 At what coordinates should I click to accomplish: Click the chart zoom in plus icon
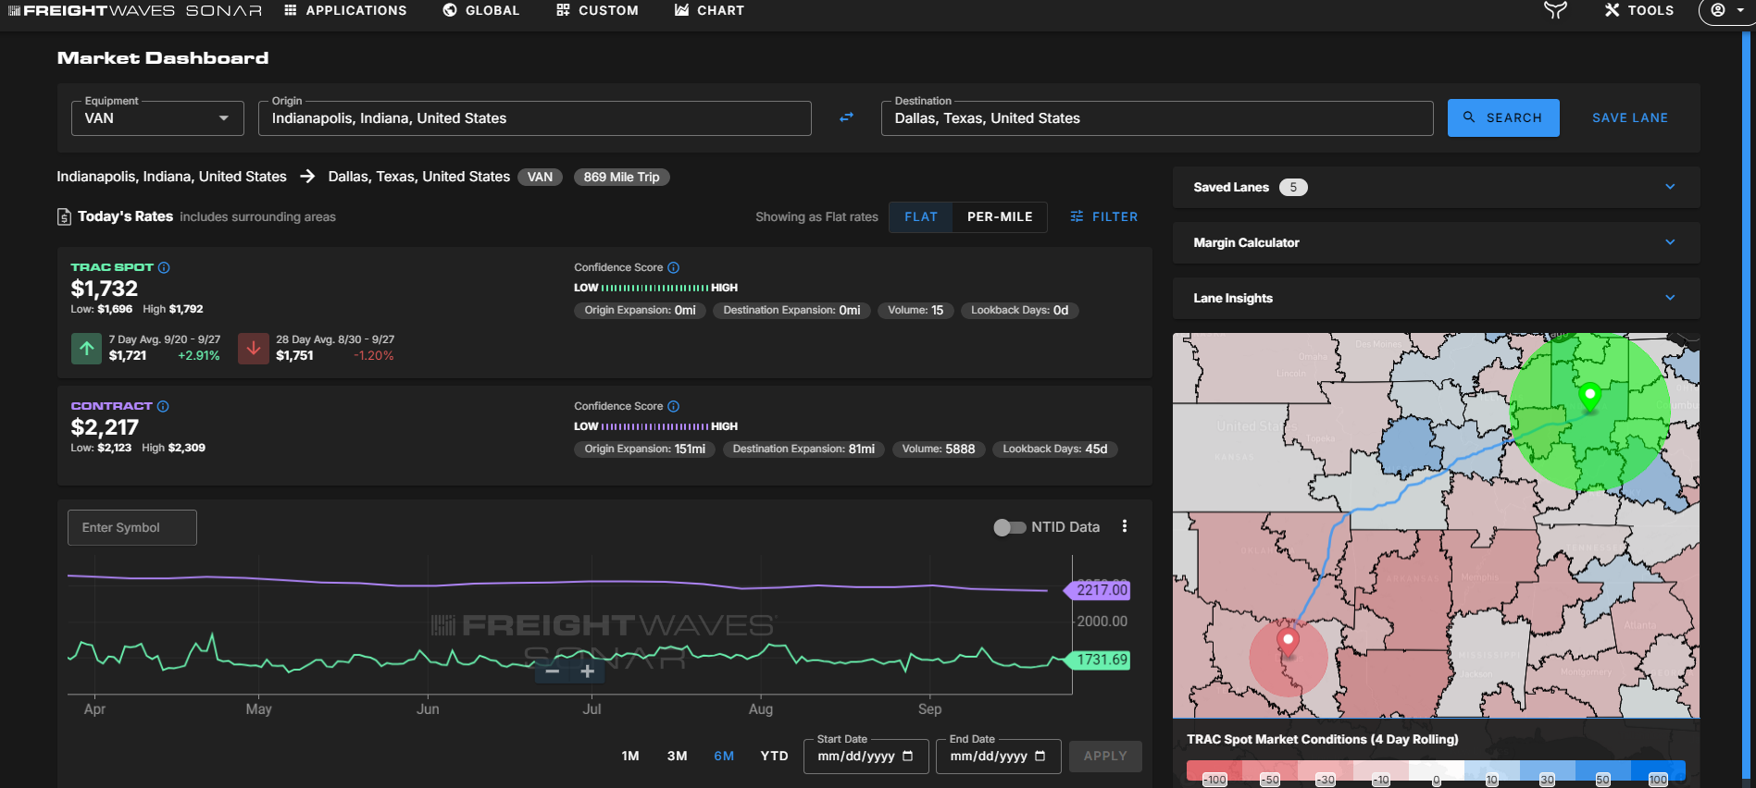(x=587, y=671)
